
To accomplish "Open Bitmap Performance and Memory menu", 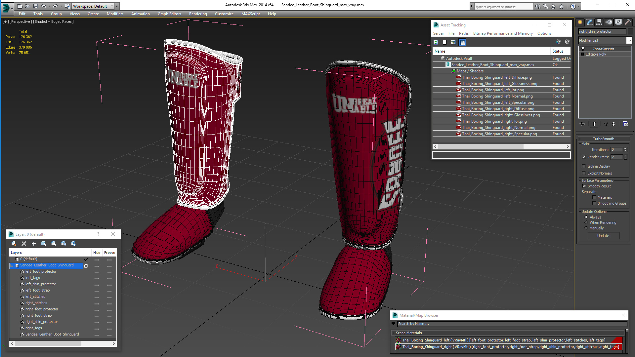I will (503, 33).
